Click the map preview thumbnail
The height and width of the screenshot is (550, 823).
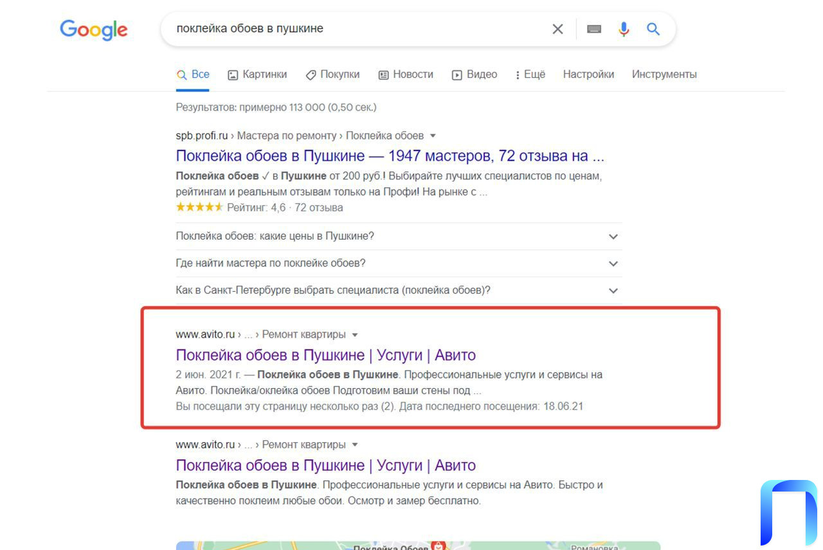coord(418,546)
